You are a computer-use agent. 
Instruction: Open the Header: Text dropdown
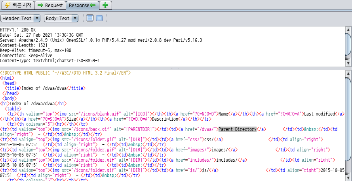coord(21,18)
